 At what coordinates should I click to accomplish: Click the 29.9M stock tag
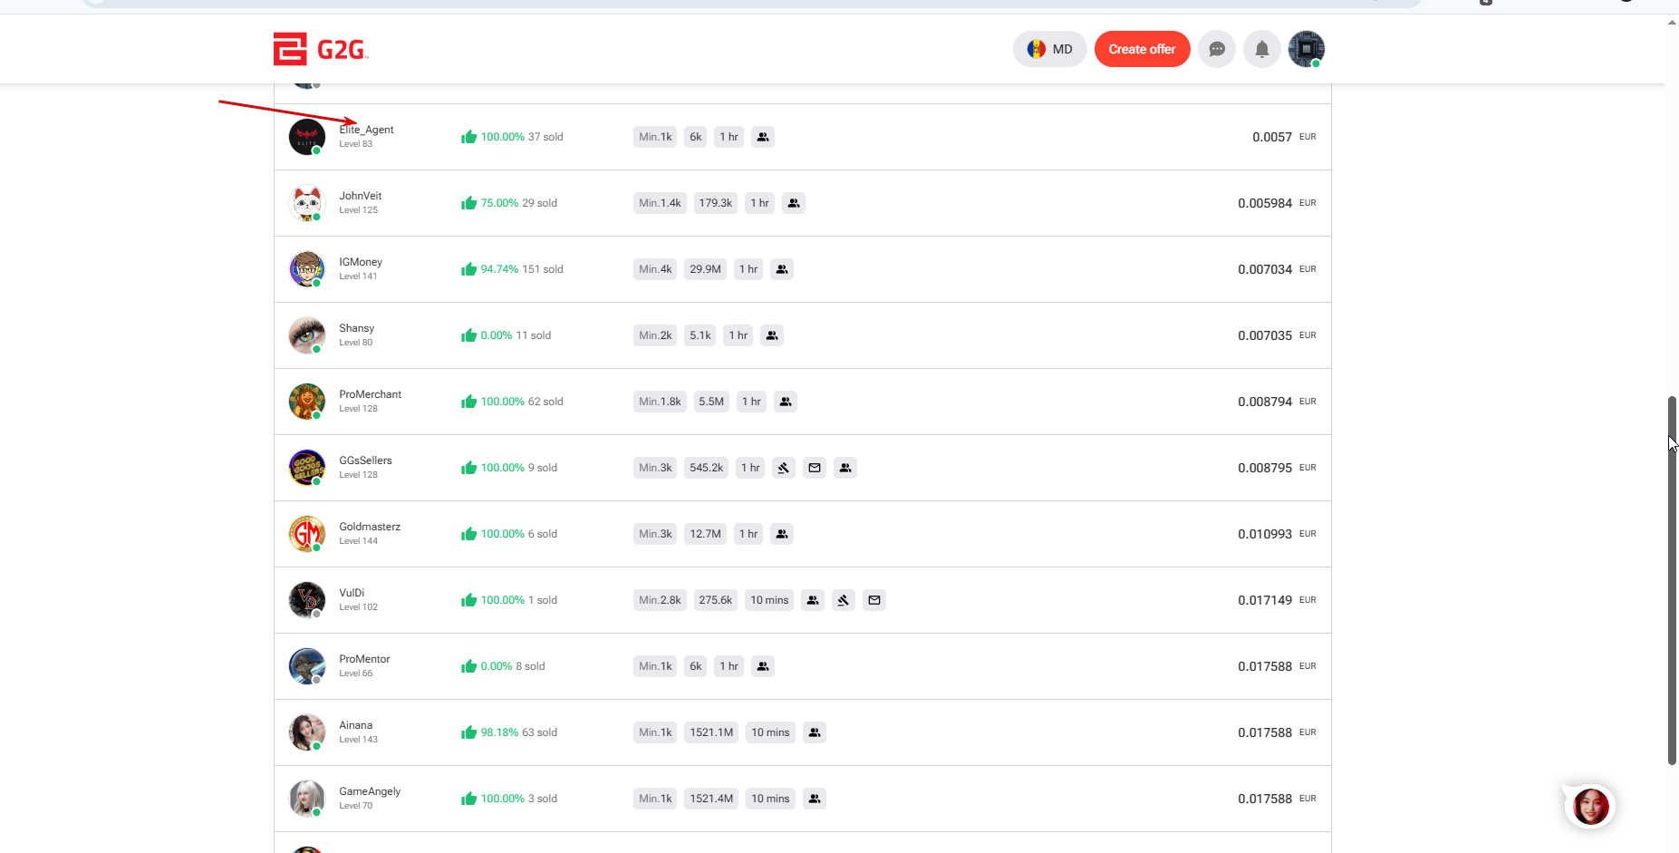coord(705,269)
